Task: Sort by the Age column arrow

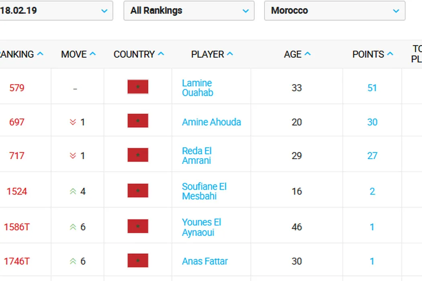Action: tap(307, 54)
